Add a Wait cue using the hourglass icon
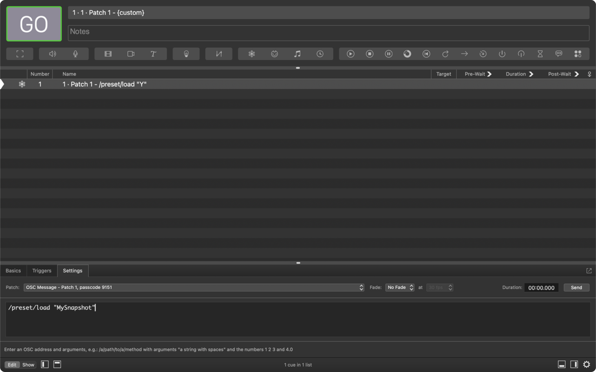Screen dimensions: 596x372 pyautogui.click(x=539, y=54)
